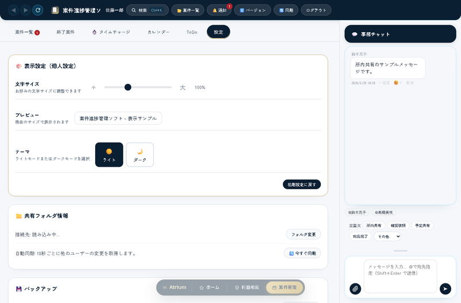This screenshot has height=303, width=461.
Task: Click the 文字サイズ slider handle
Action: (x=128, y=87)
